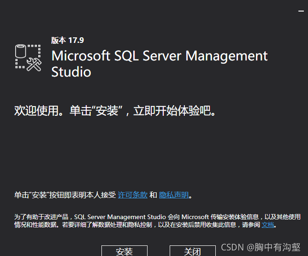
Task: Click the SQL Server Management Studio logo icon
Action: (x=28, y=58)
